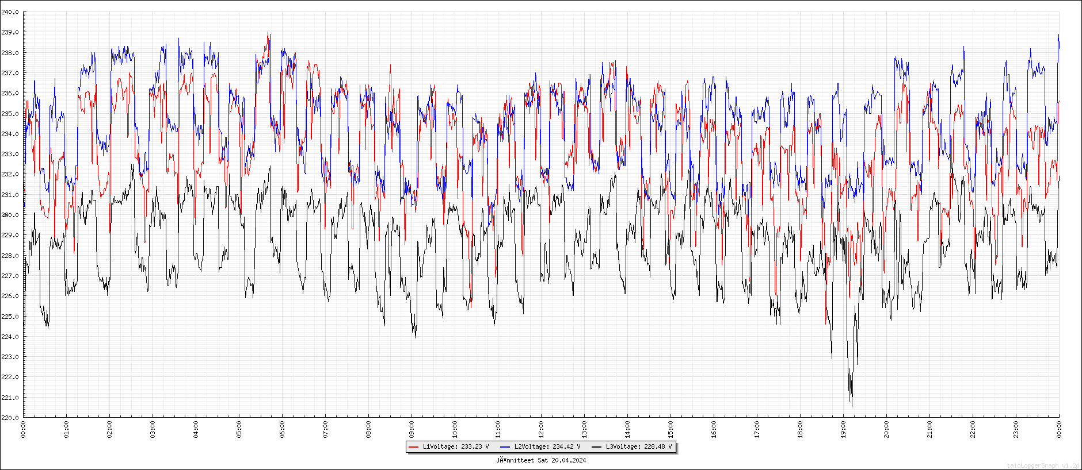Click the '12:00' time axis label

(541, 429)
